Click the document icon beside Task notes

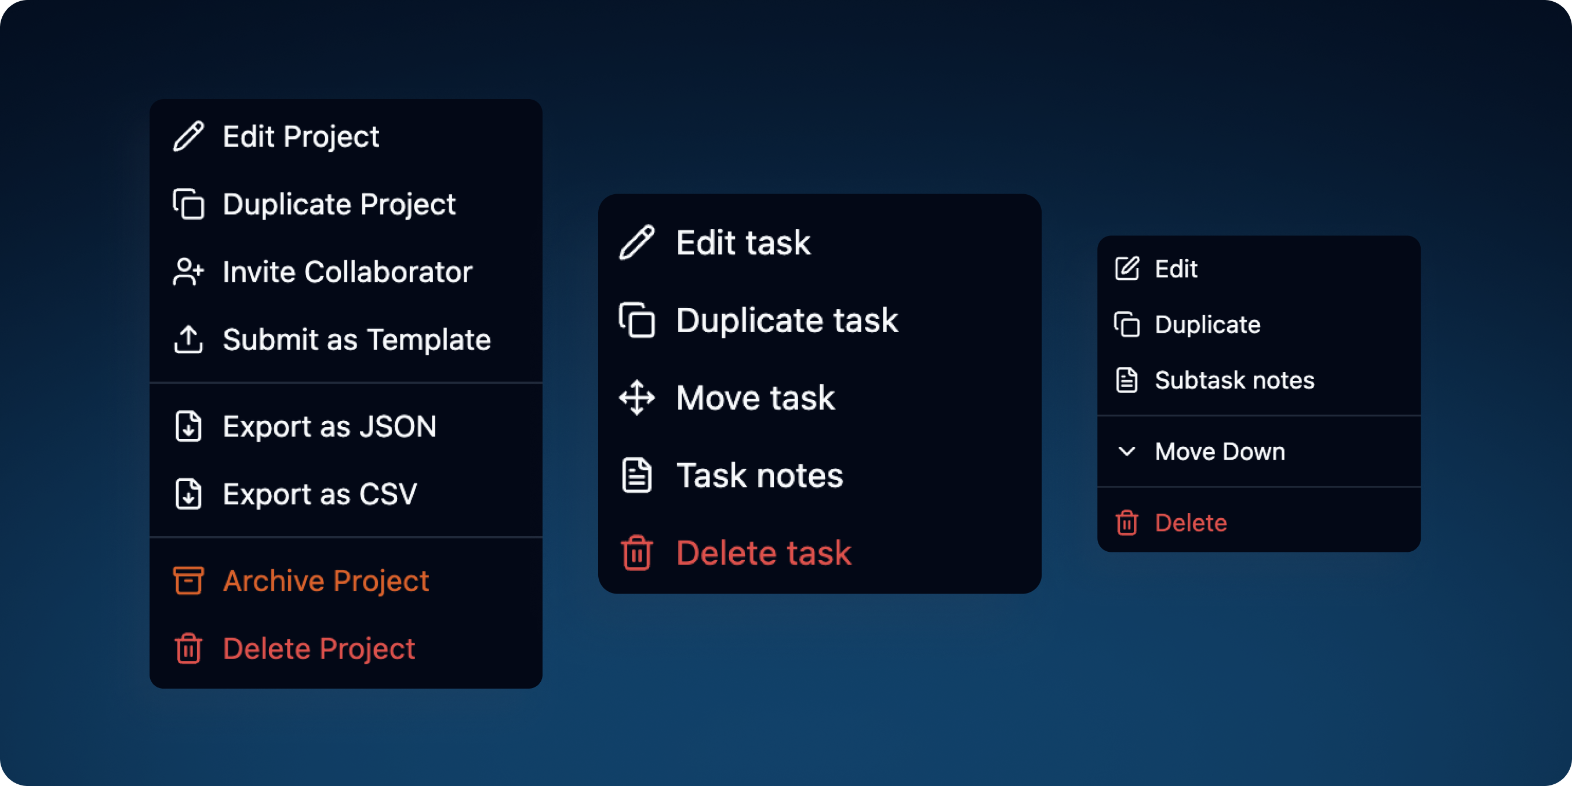(636, 475)
